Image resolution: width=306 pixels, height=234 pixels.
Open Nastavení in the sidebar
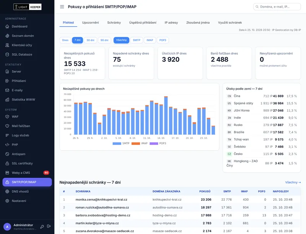(x=27, y=201)
